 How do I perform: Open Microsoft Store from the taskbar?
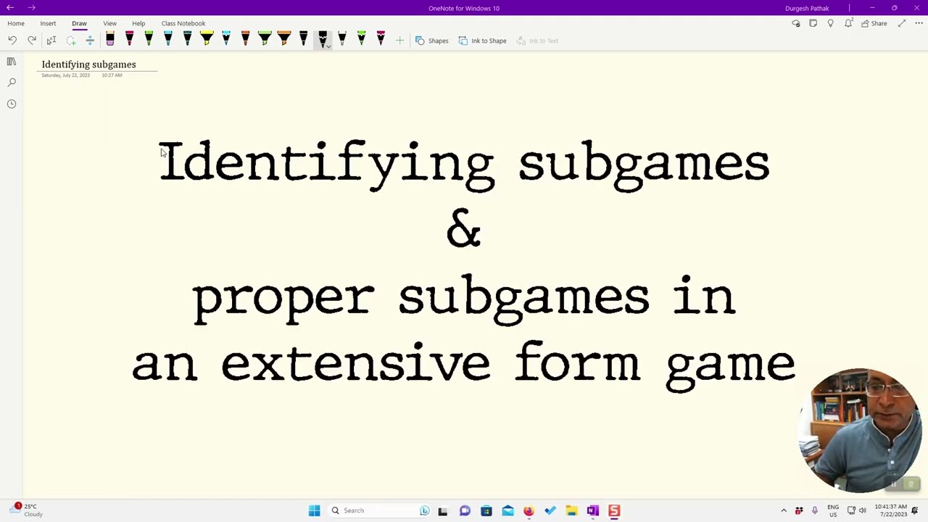click(x=486, y=510)
